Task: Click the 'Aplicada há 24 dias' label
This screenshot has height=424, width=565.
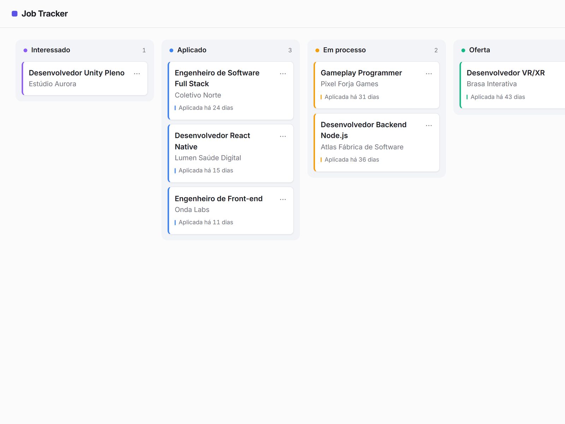Action: (206, 108)
